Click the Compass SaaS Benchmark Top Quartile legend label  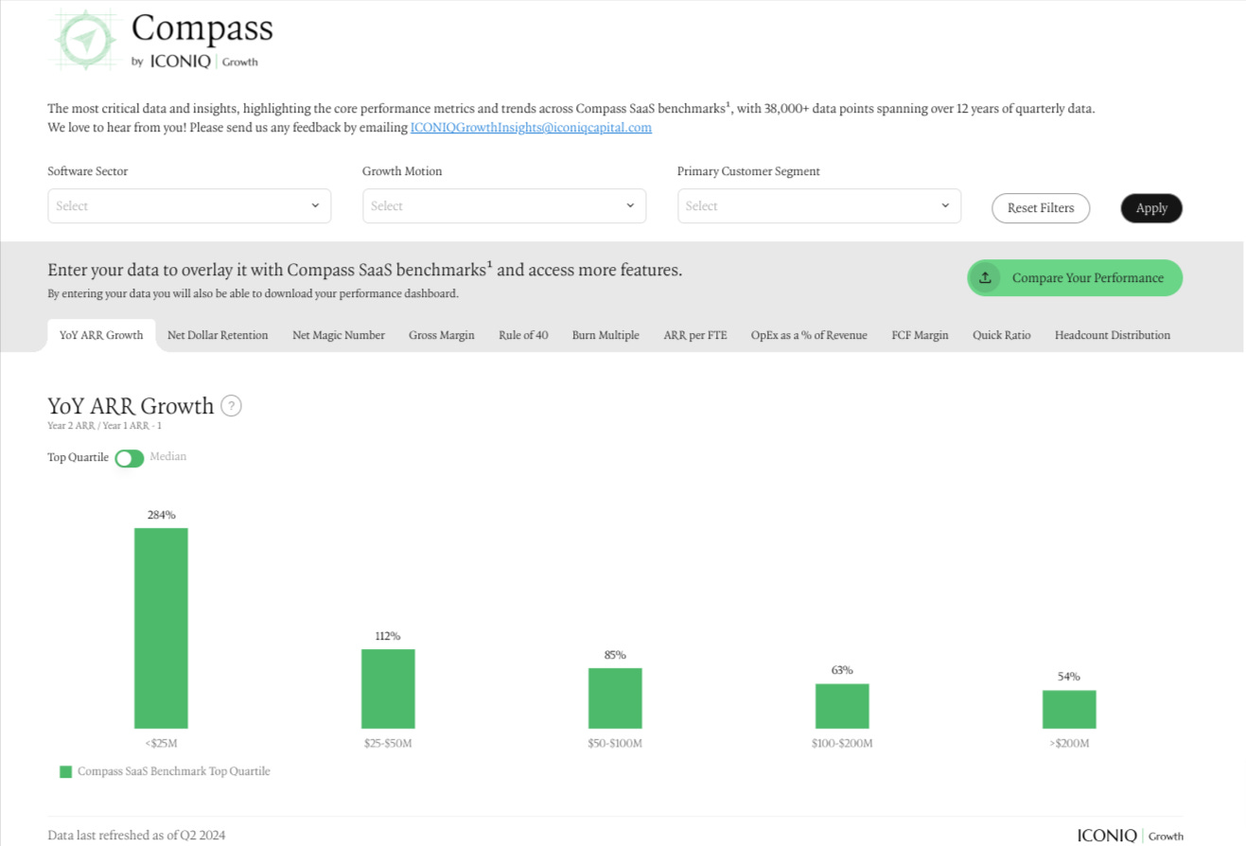[x=174, y=771]
